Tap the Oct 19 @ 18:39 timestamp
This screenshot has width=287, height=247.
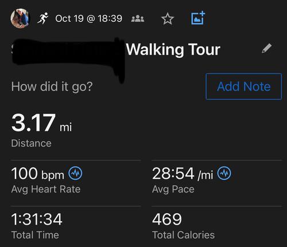(88, 18)
